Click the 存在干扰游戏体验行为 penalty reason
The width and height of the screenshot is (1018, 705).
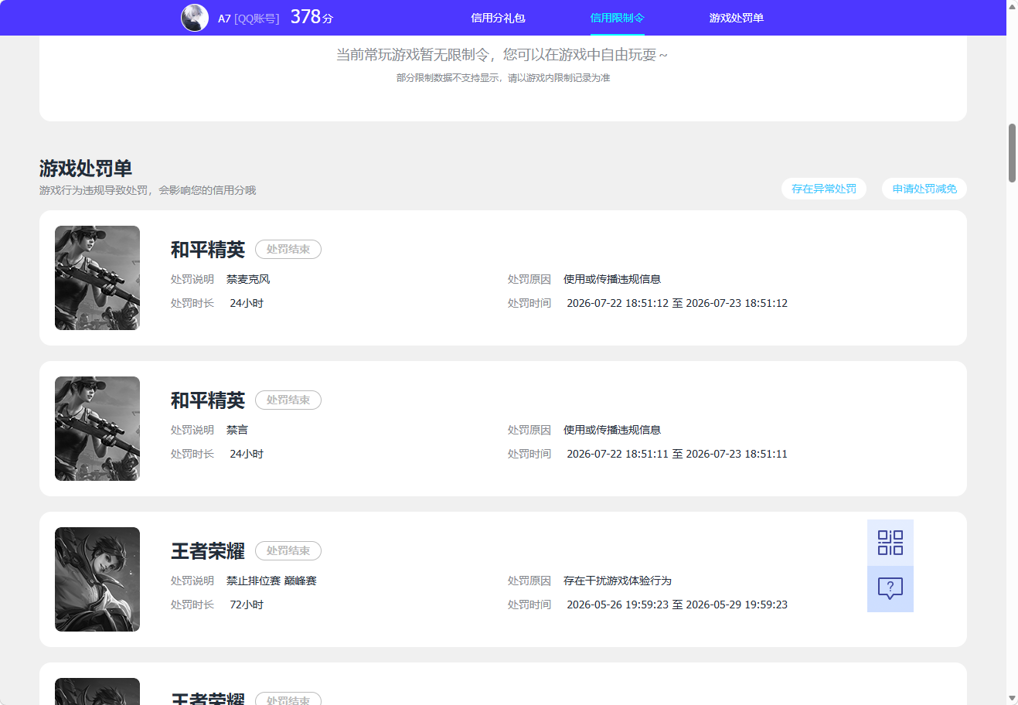(x=618, y=581)
